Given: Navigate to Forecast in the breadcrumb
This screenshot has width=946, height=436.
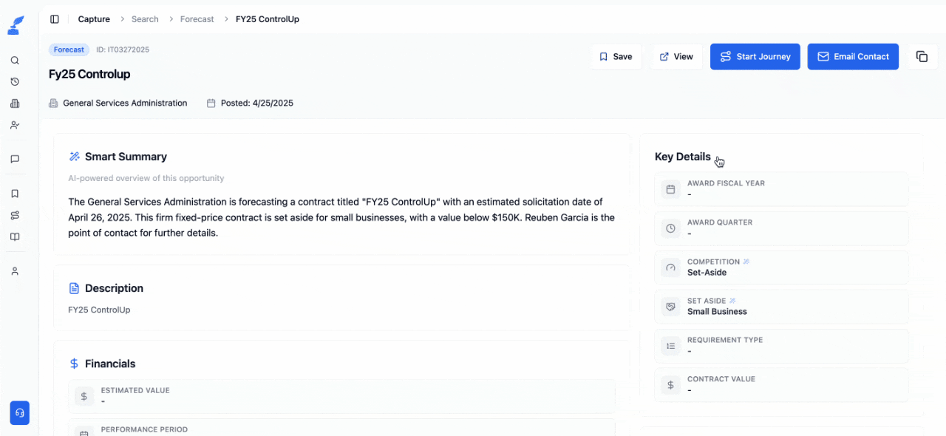Looking at the screenshot, I should click(x=197, y=18).
